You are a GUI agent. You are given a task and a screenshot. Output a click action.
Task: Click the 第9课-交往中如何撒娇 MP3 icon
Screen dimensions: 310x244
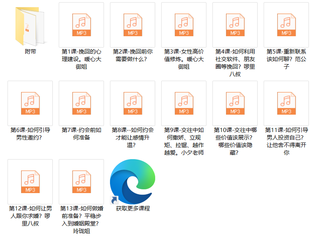coord(184,103)
